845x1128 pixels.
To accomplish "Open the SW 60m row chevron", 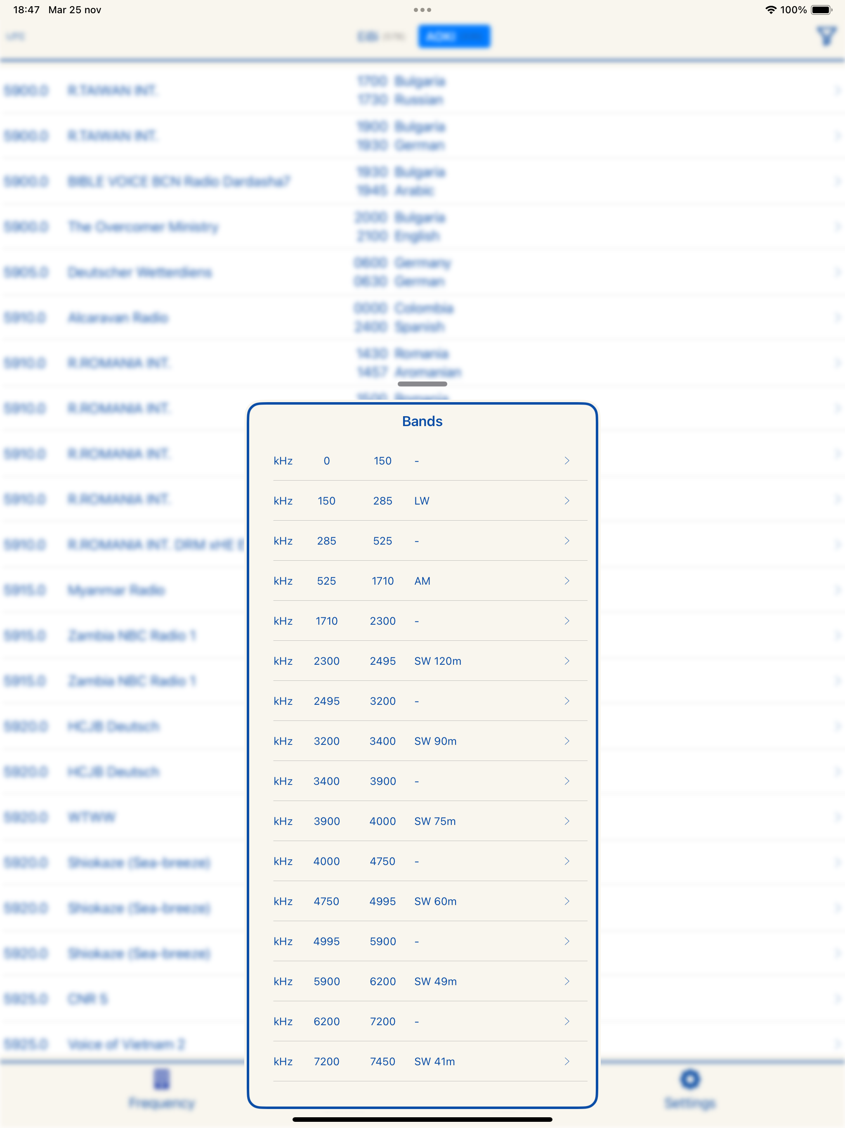I will (x=567, y=901).
